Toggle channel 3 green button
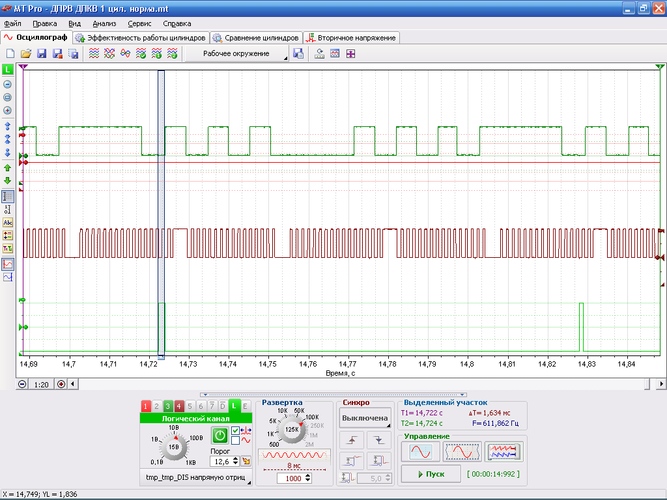 click(167, 406)
